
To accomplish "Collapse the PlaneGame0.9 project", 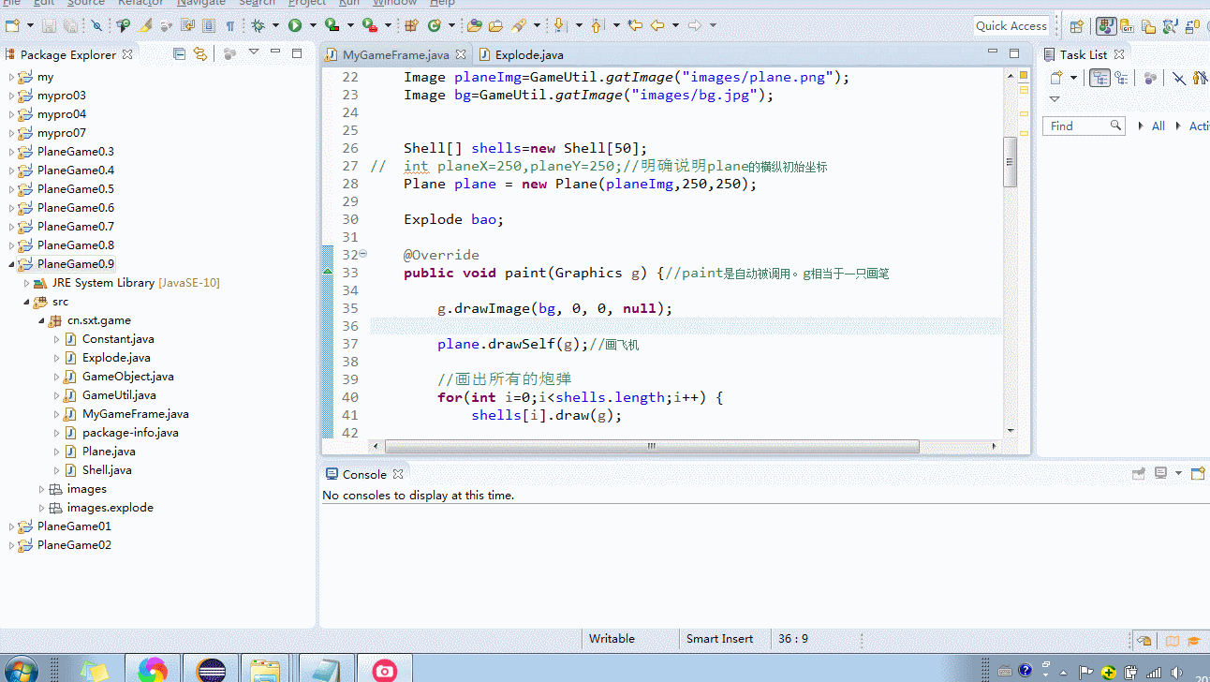I will pyautogui.click(x=11, y=264).
